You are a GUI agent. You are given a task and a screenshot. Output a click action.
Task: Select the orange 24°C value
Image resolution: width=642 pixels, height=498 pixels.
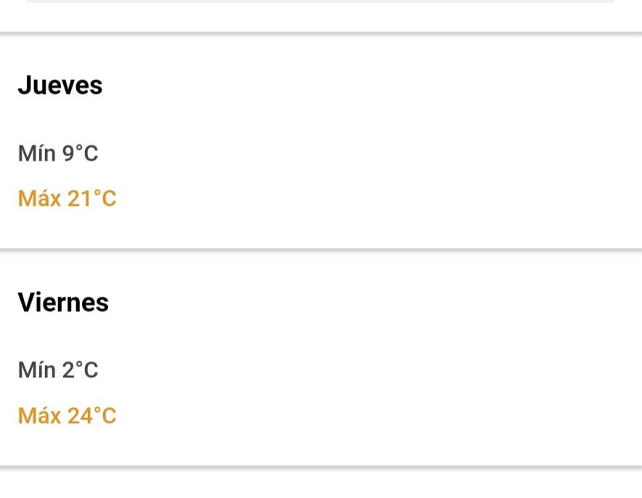click(92, 416)
